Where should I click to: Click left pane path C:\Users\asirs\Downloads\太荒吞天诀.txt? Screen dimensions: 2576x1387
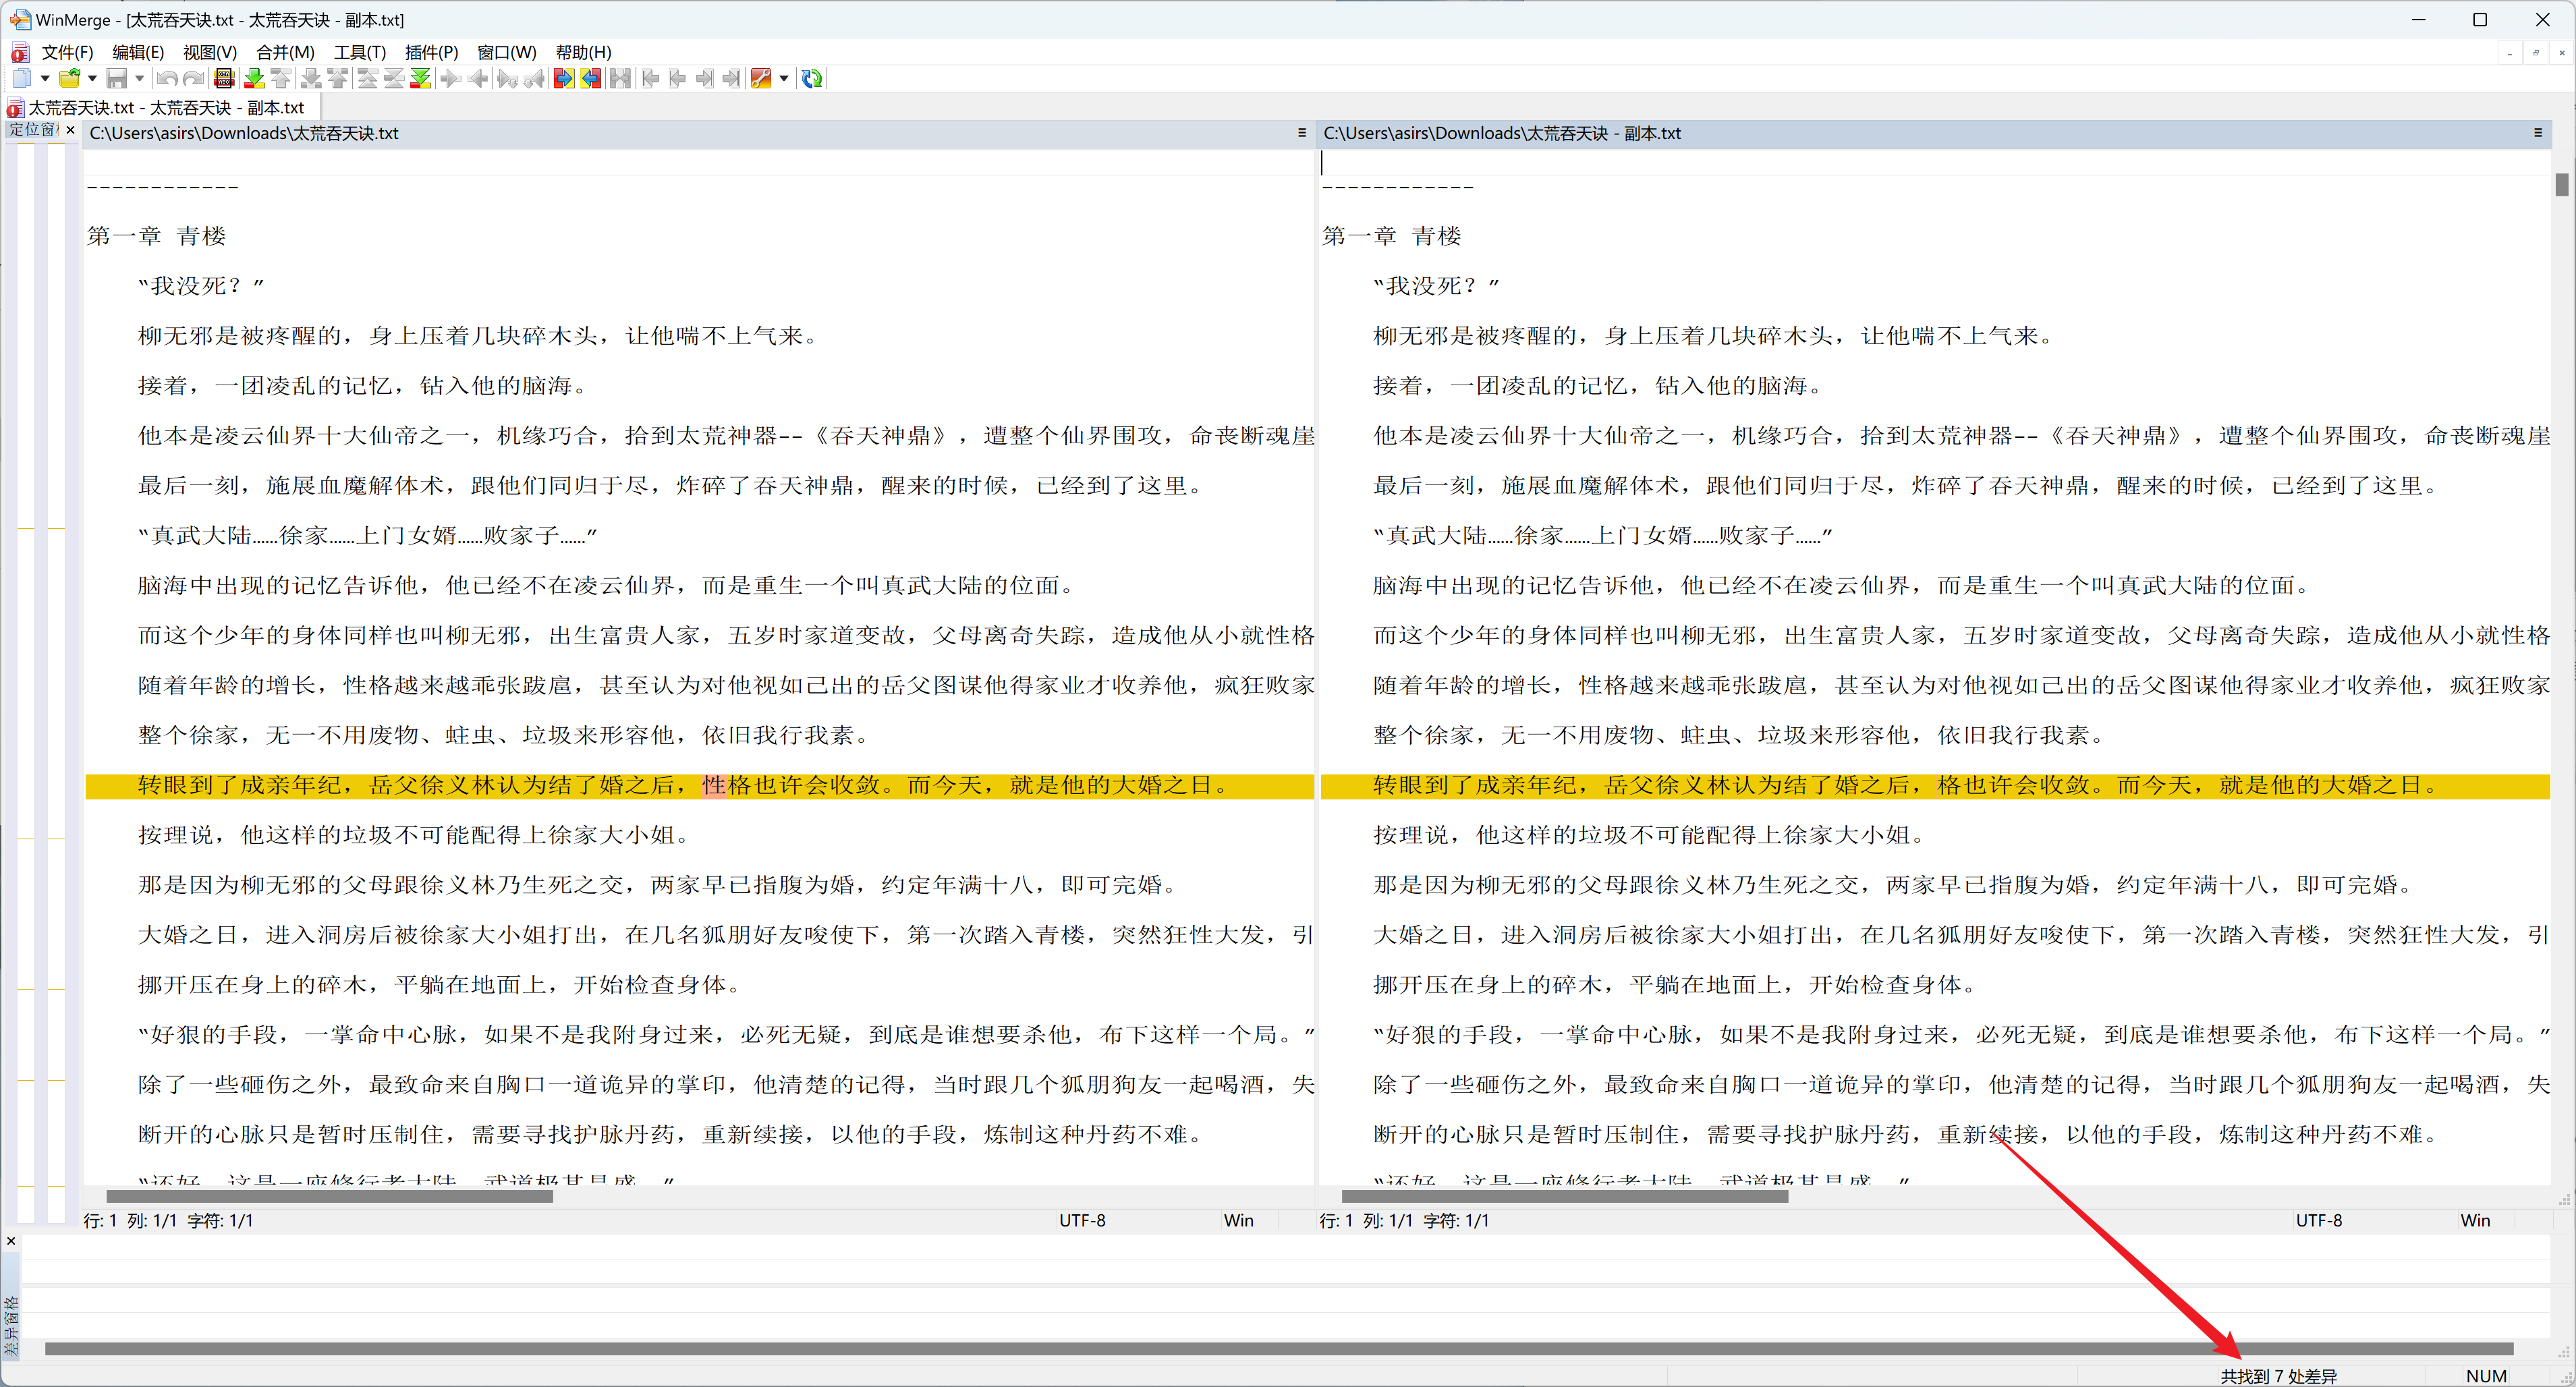point(244,133)
